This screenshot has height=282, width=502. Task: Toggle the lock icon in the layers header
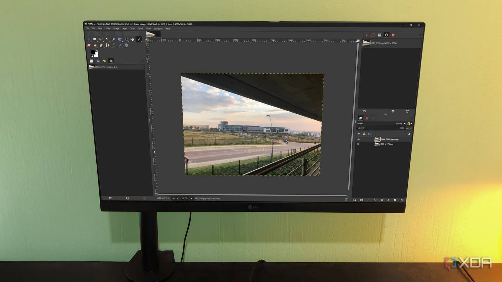click(x=364, y=134)
